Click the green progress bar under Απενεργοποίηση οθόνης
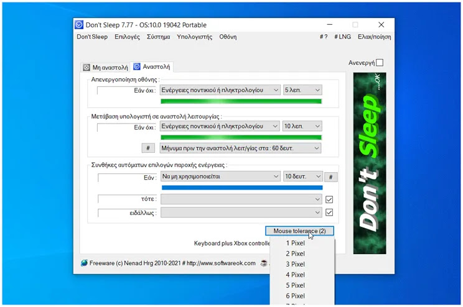 241,101
